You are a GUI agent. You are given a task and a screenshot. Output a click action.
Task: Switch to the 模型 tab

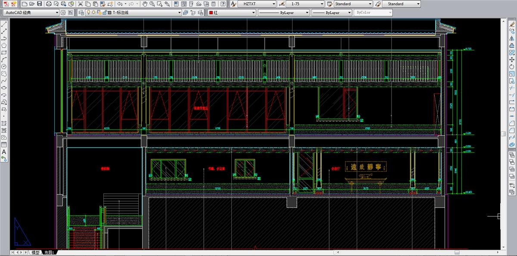36,253
